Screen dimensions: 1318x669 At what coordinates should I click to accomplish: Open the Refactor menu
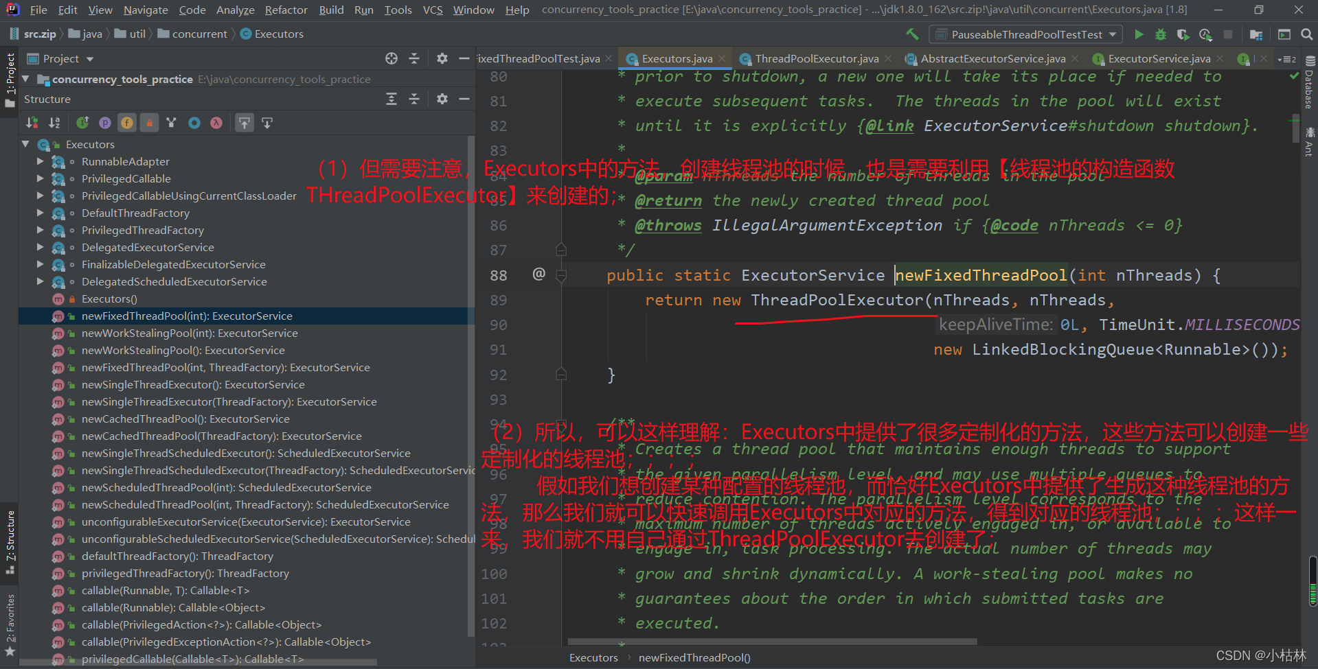286,10
